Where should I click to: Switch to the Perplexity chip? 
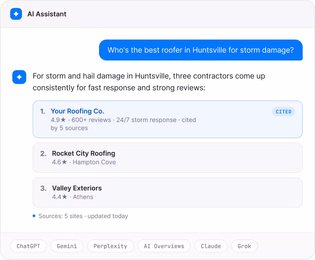click(110, 246)
